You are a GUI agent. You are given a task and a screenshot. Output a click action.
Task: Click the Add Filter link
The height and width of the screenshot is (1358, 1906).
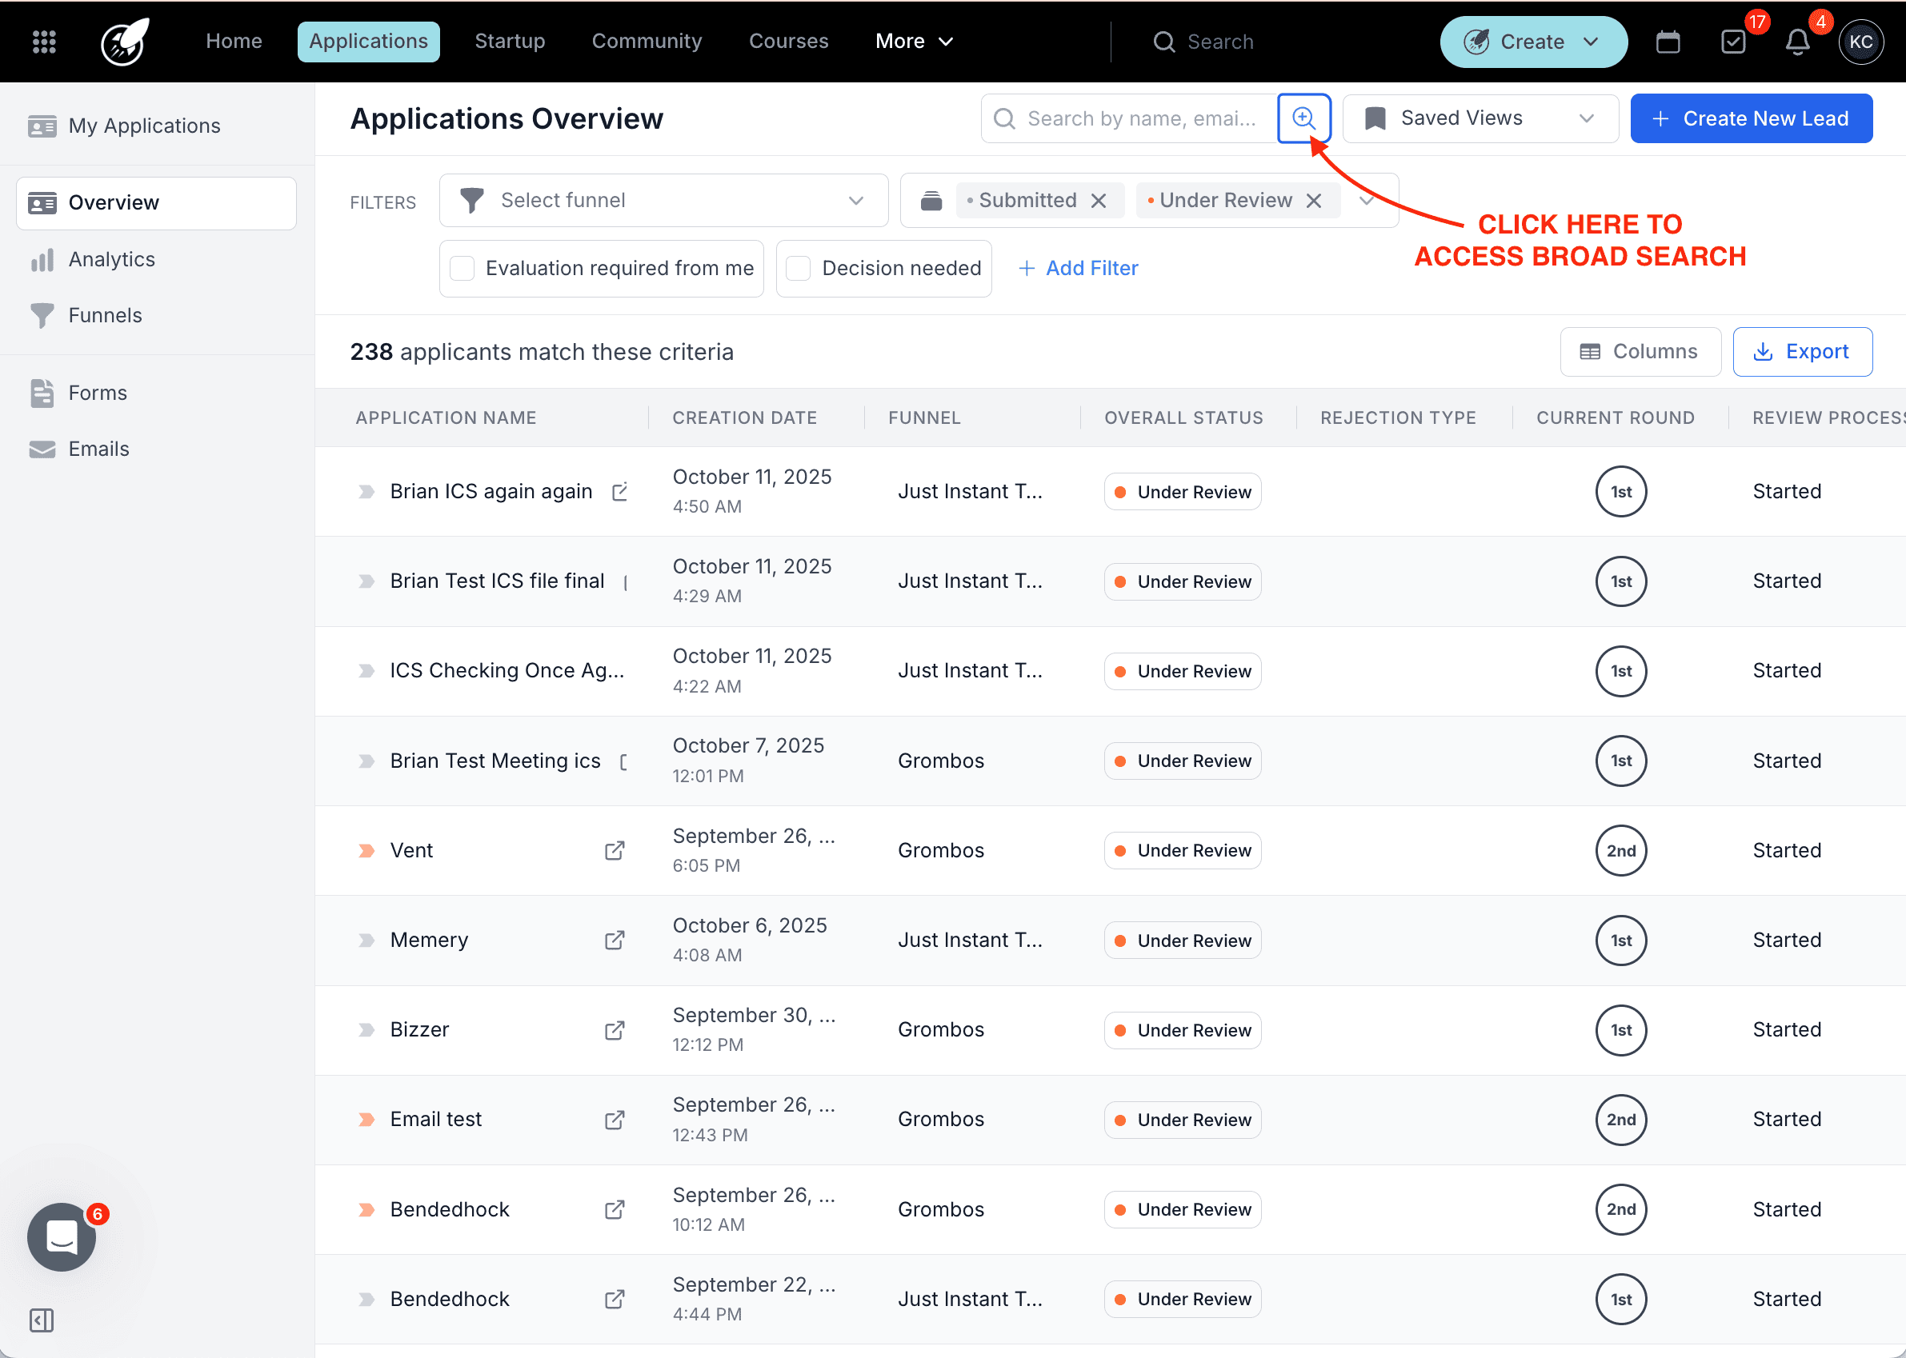(1078, 269)
